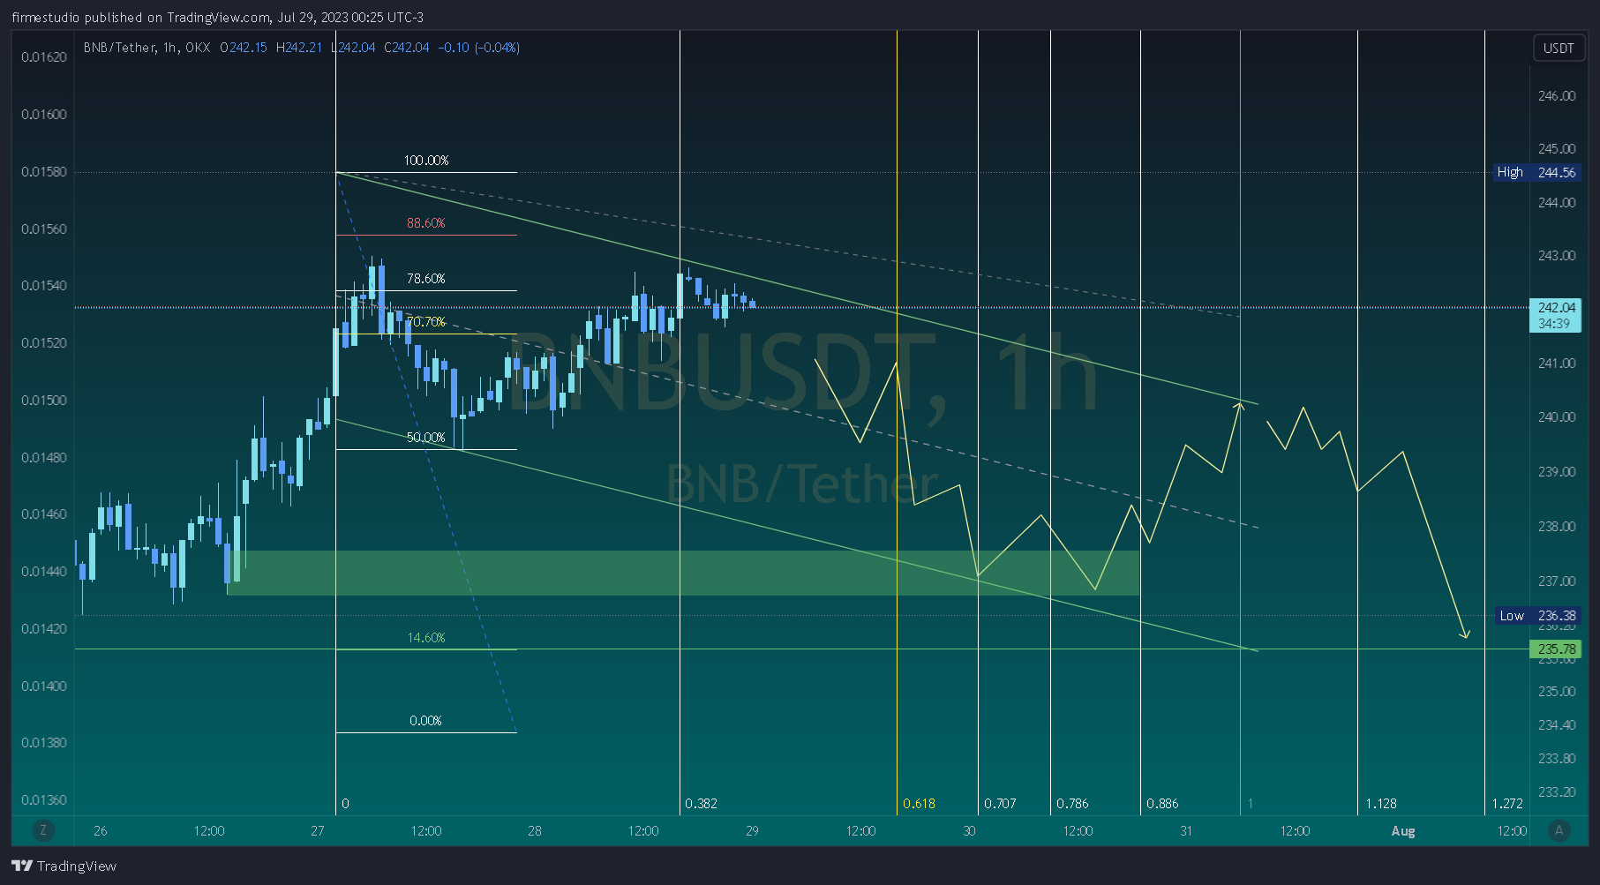Click the green 235.78 price label
Screen dimensions: 1600x885
tap(1555, 649)
